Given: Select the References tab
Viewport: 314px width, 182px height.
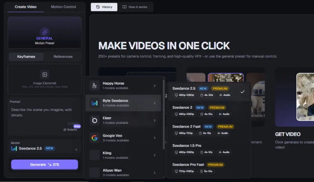Looking at the screenshot, I should (63, 56).
